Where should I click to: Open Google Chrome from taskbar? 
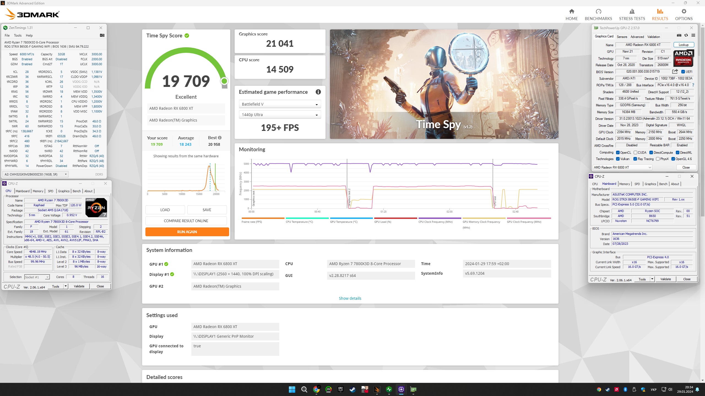point(316,389)
